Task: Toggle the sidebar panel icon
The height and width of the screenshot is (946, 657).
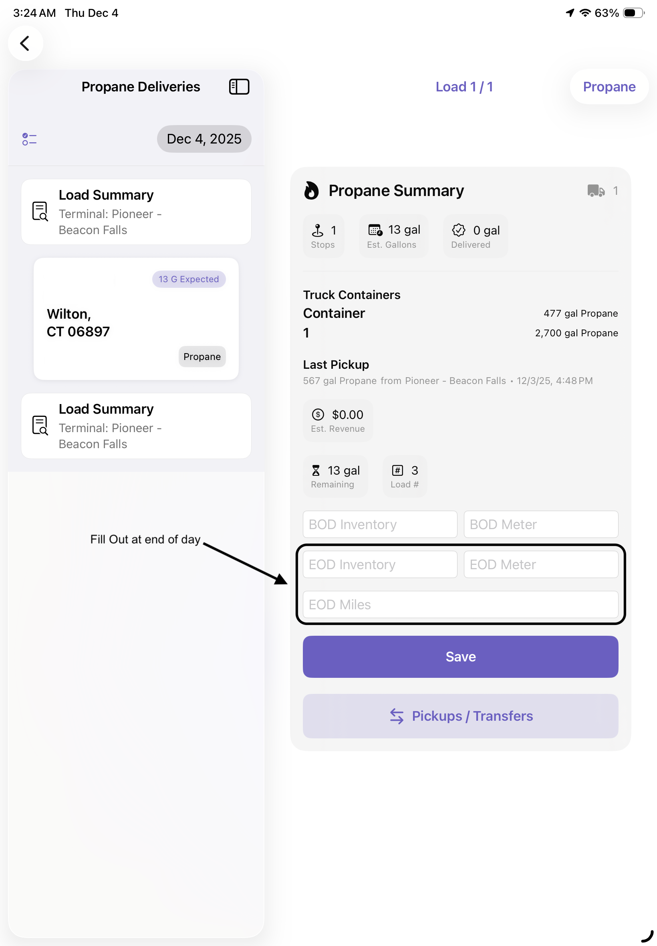Action: coord(239,87)
